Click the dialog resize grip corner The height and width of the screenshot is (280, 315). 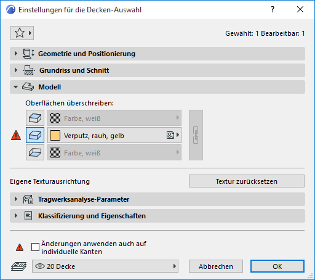[x=311, y=276]
